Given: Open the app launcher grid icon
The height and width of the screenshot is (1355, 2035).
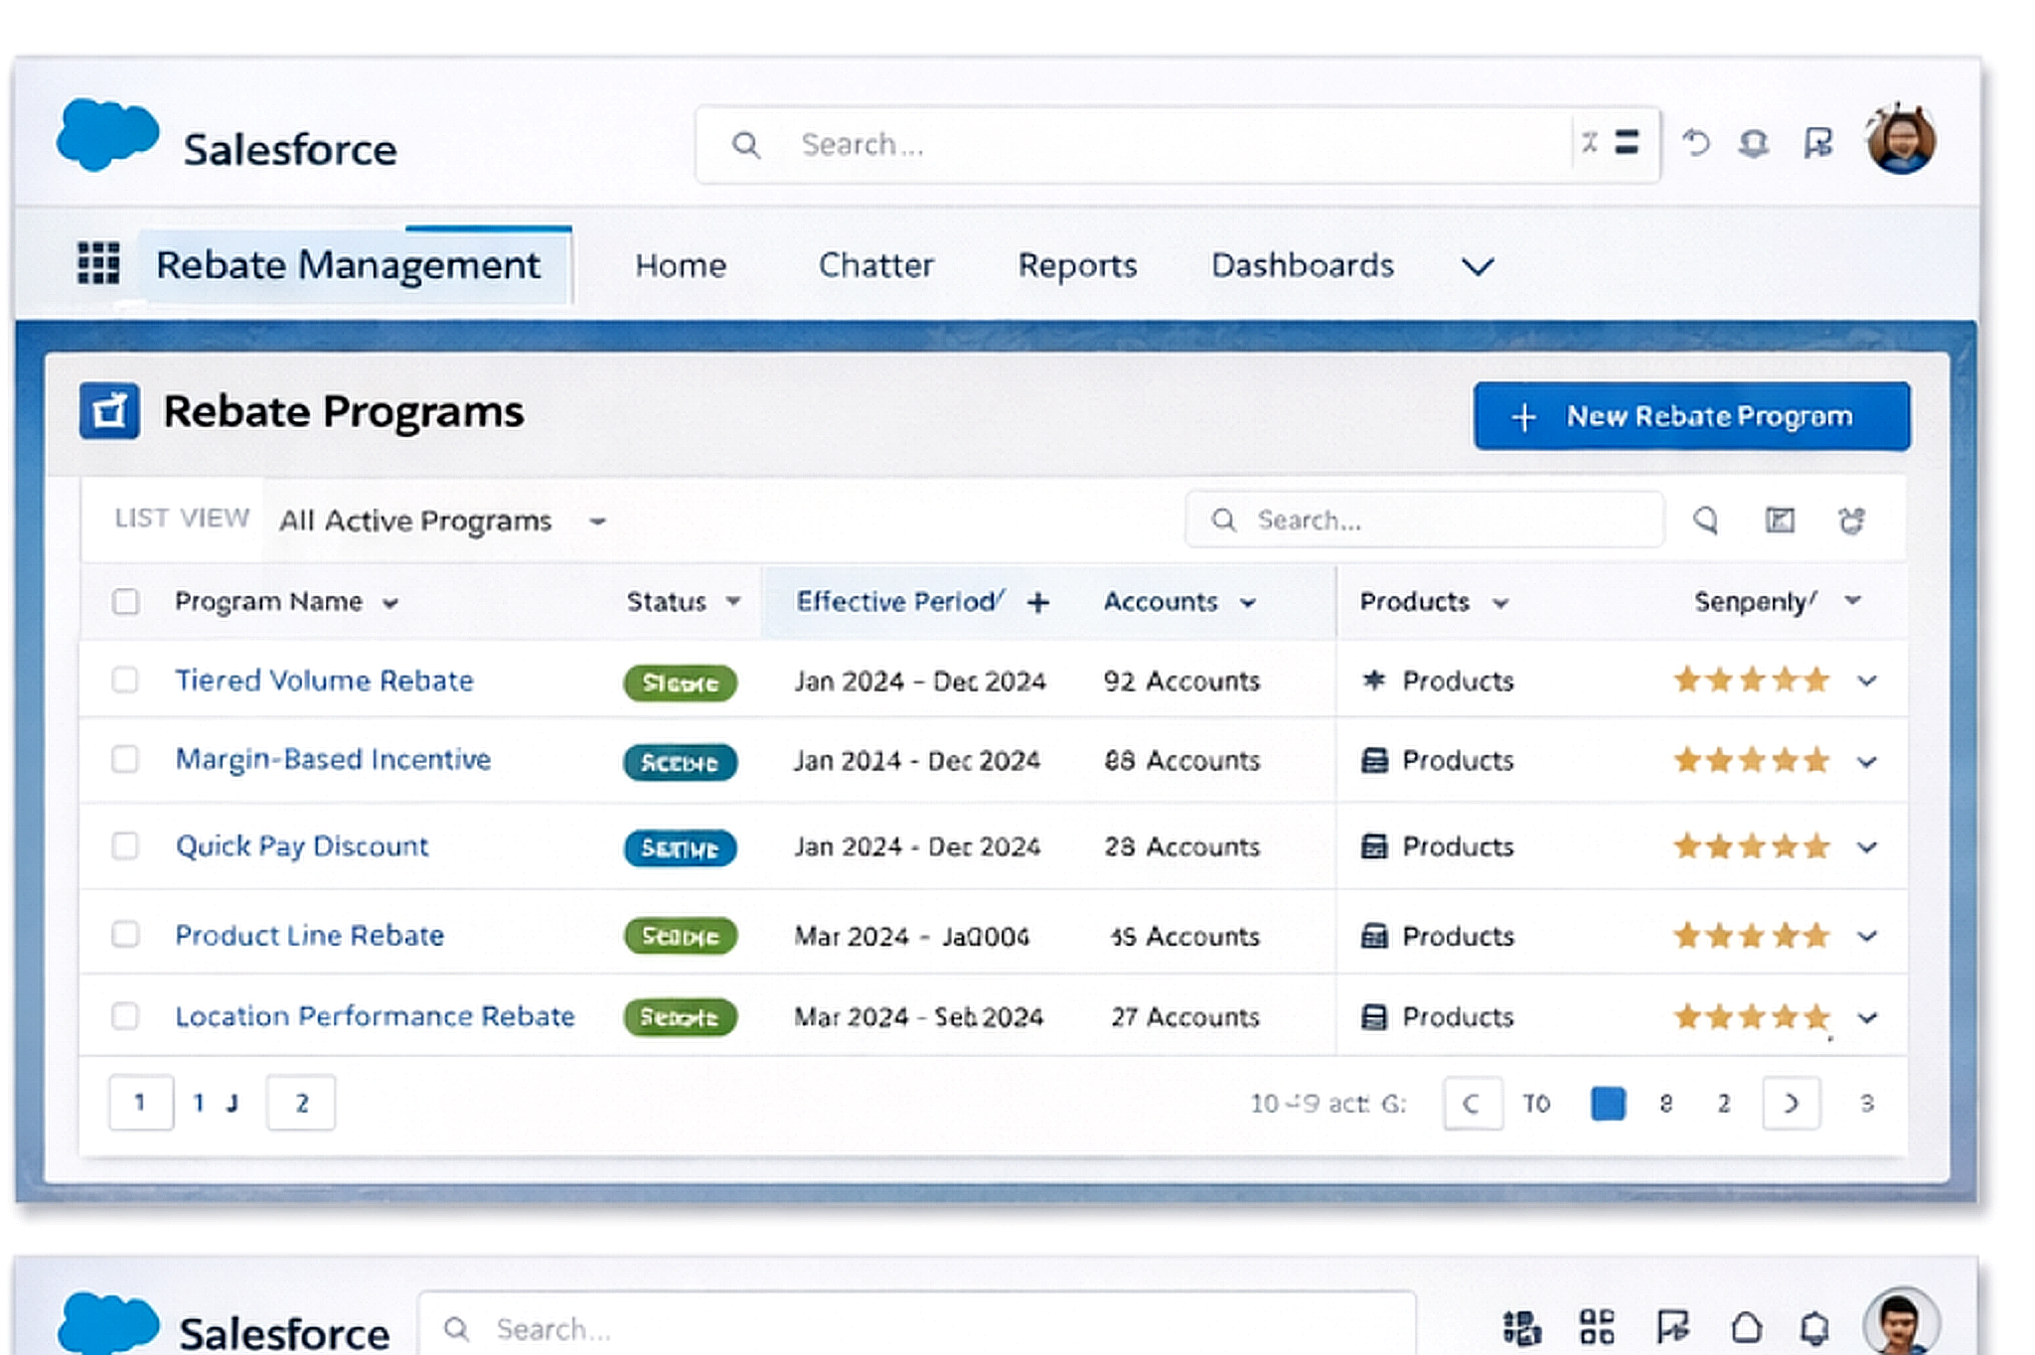Looking at the screenshot, I should [x=98, y=264].
